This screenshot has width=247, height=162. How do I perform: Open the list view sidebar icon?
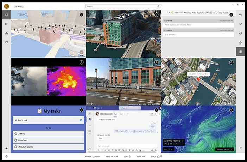6,24
